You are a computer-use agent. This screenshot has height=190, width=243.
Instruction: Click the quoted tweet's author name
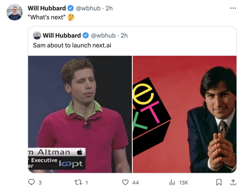[x=62, y=36]
